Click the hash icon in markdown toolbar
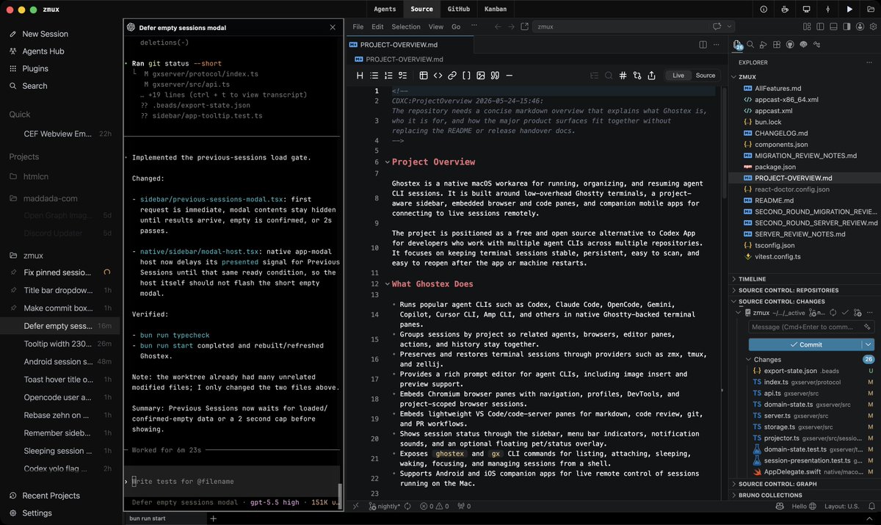Image resolution: width=881 pixels, height=525 pixels. tap(623, 75)
